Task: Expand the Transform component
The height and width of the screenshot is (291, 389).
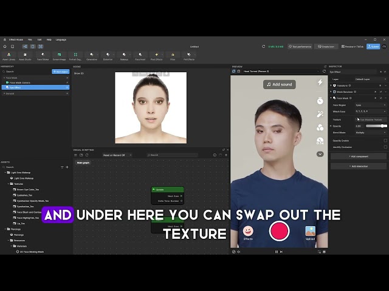Action: point(331,85)
